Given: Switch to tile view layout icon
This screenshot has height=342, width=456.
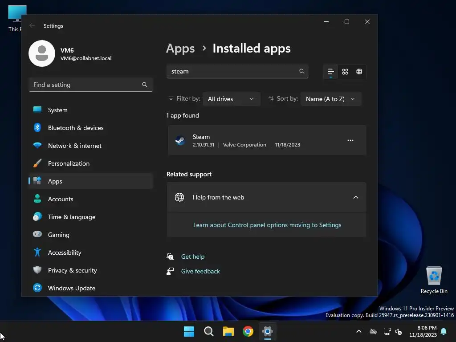Looking at the screenshot, I should click(359, 72).
